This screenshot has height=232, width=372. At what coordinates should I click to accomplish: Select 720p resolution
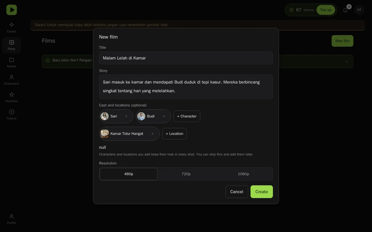pos(186,174)
